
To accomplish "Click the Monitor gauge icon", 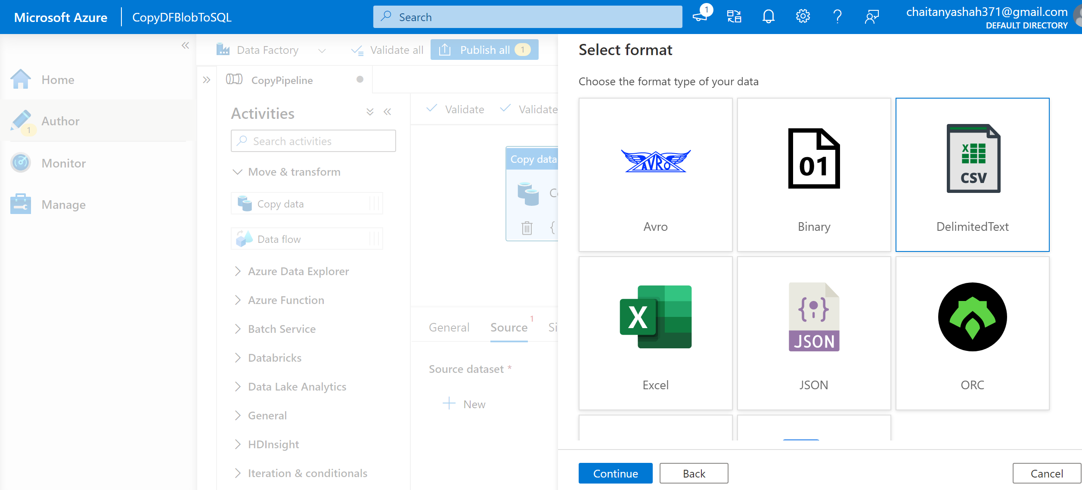I will pos(21,162).
